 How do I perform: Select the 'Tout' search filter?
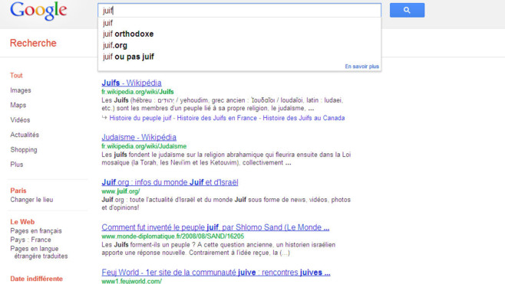click(16, 76)
